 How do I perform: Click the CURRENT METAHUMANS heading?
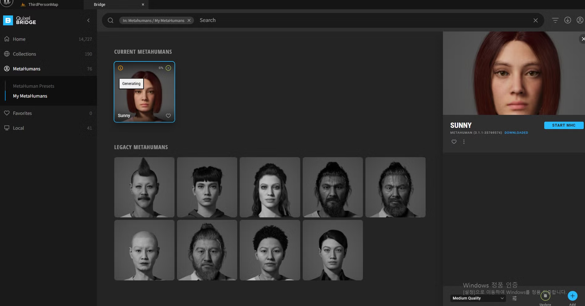click(143, 52)
